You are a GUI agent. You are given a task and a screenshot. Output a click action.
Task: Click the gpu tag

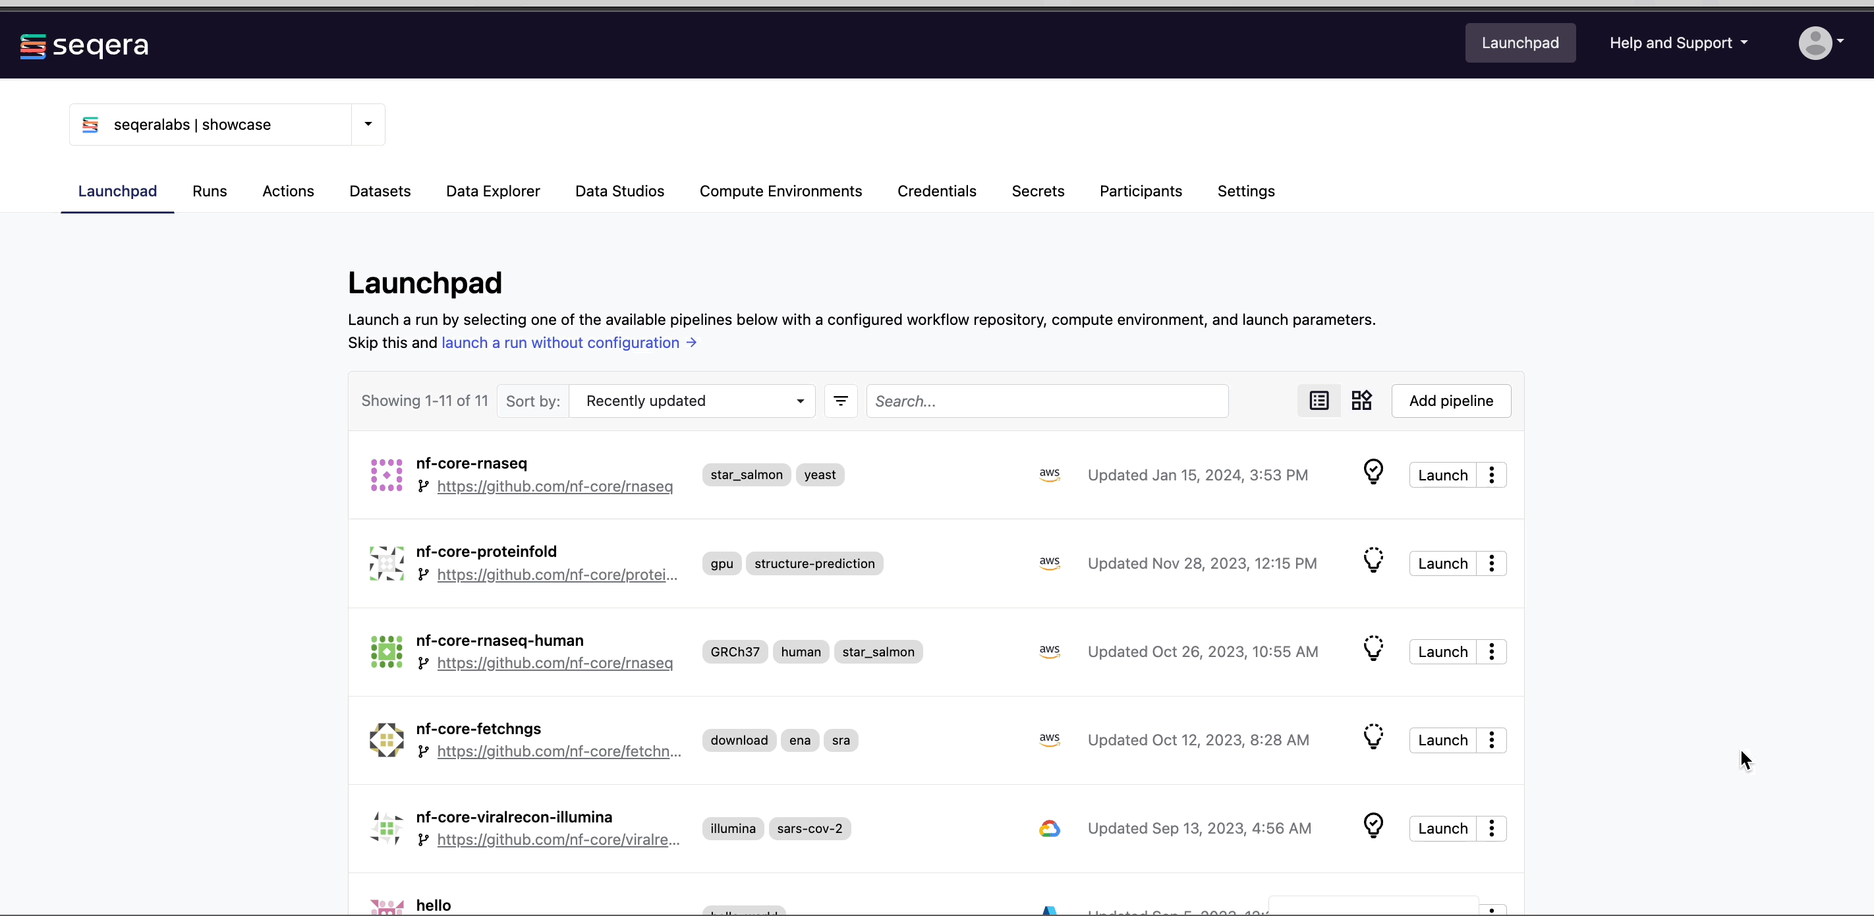point(722,564)
